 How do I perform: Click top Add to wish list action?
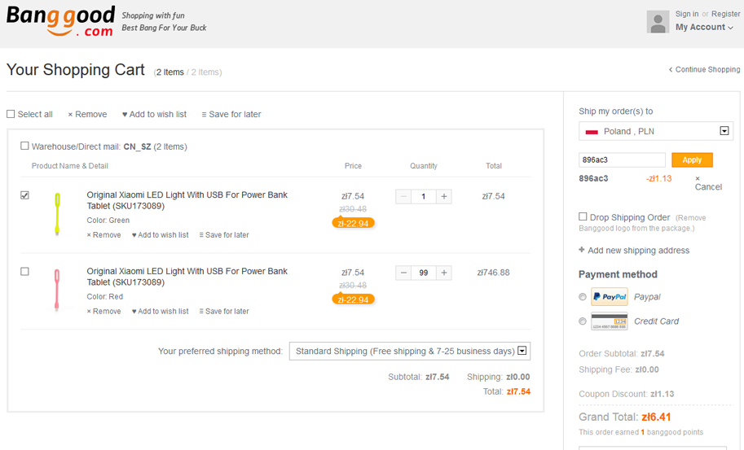(154, 114)
